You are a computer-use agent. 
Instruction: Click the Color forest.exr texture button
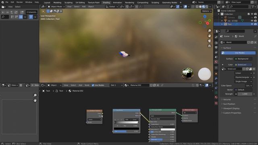pyautogui.click(x=243, y=64)
